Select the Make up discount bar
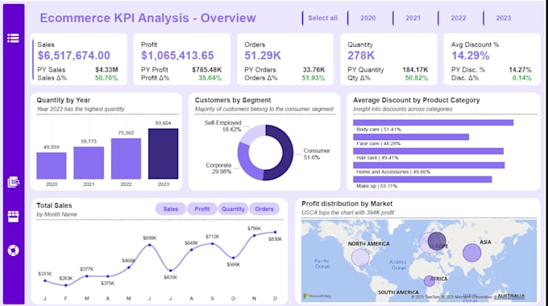Viewport: 548px width, 306px height. tap(422, 180)
